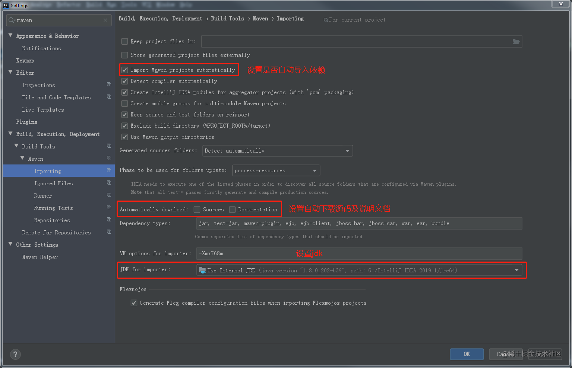Toggle Keep source and test folders on reimport

pyautogui.click(x=125, y=115)
